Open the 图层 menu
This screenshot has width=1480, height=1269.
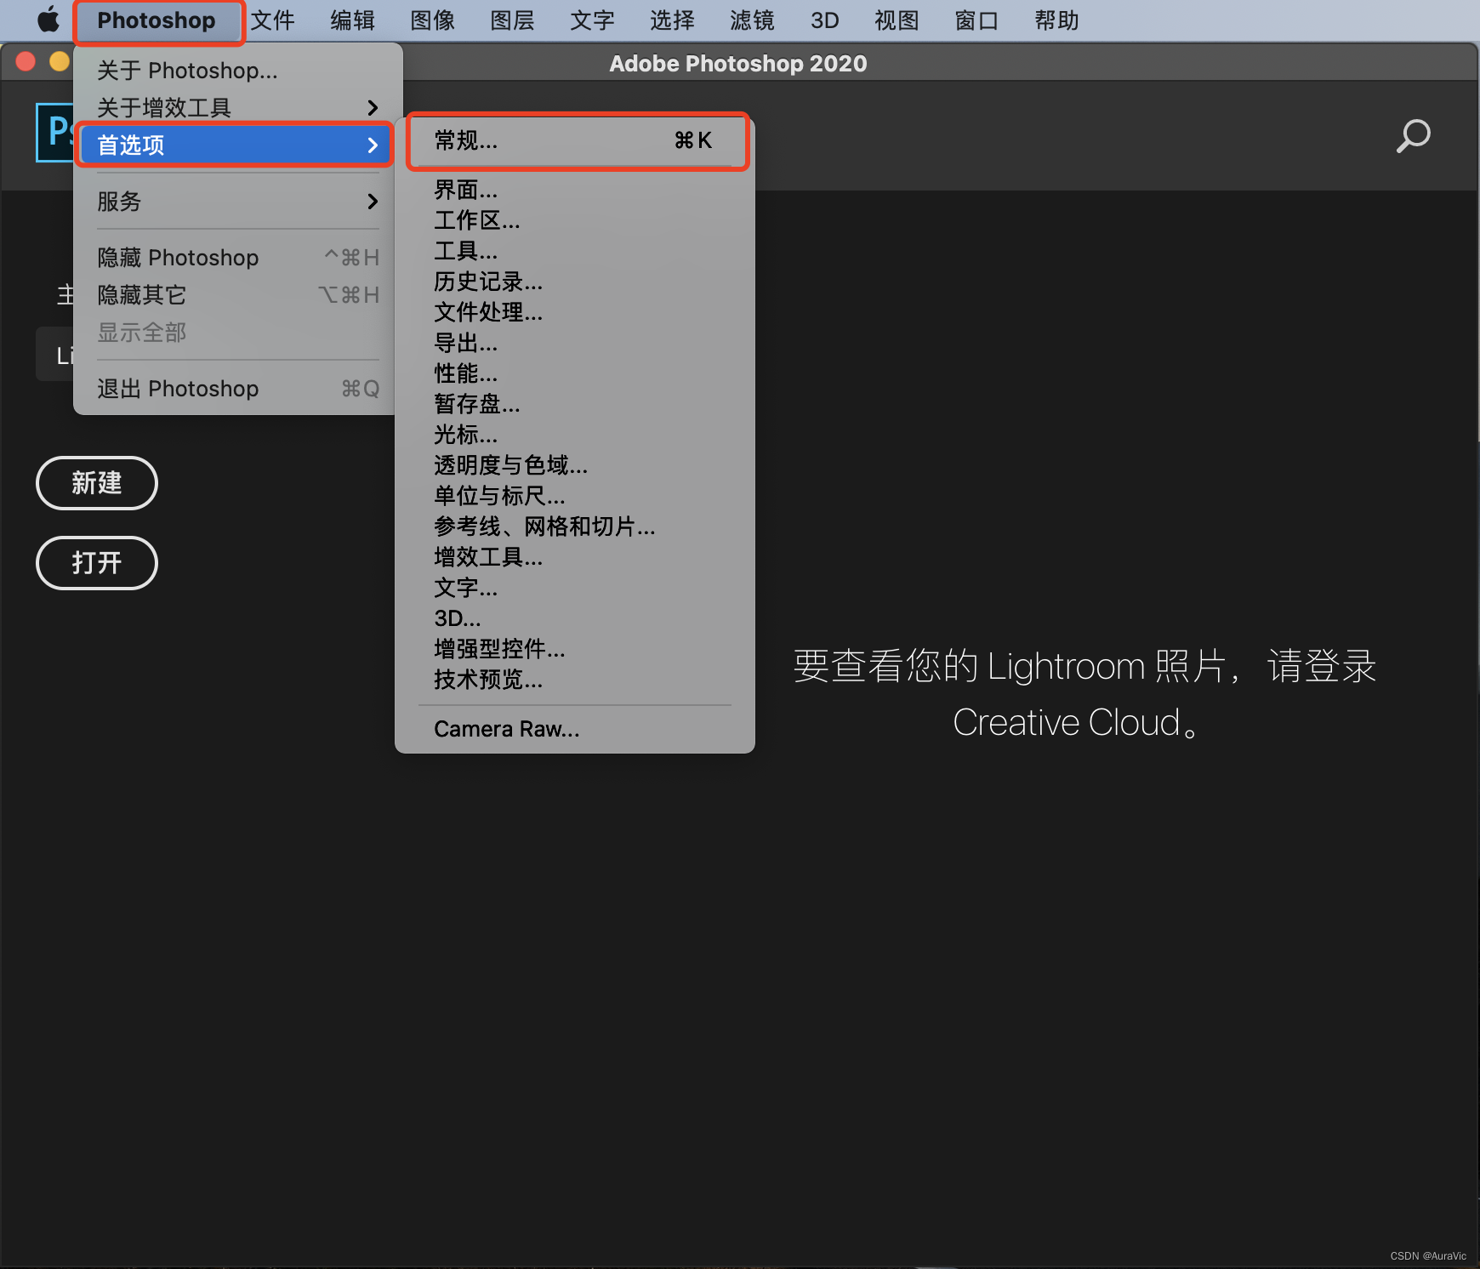pyautogui.click(x=512, y=20)
